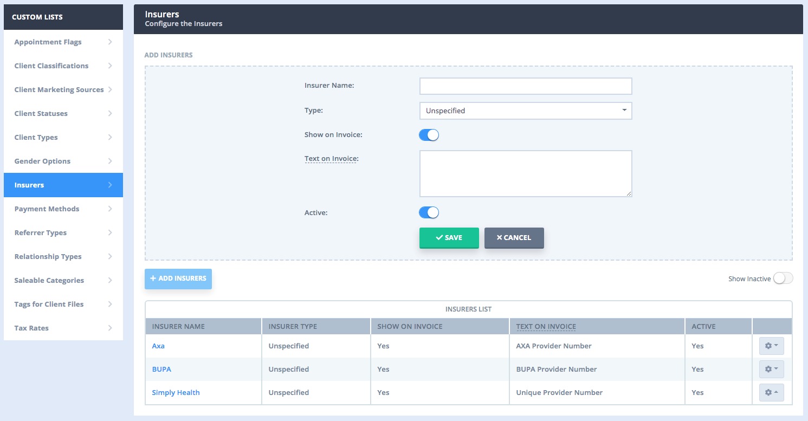Open the Type dropdown set to Unspecified
Viewport: 808px width, 421px height.
click(526, 111)
